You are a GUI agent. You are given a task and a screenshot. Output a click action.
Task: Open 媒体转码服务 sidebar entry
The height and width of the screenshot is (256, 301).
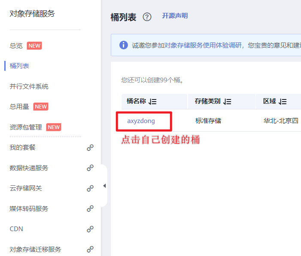pos(29,209)
